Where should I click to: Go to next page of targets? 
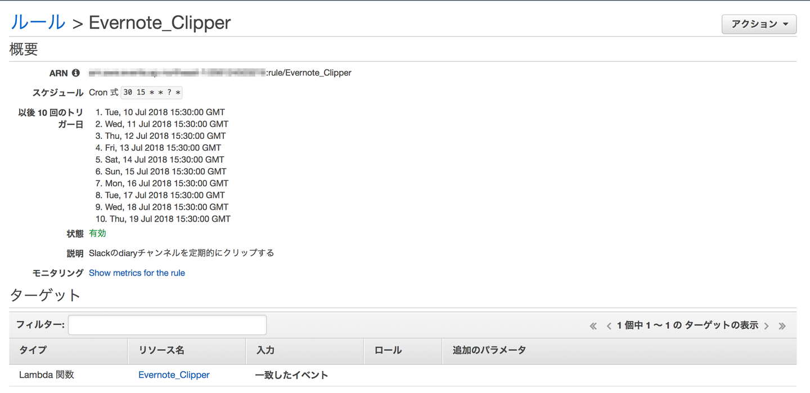(766, 326)
